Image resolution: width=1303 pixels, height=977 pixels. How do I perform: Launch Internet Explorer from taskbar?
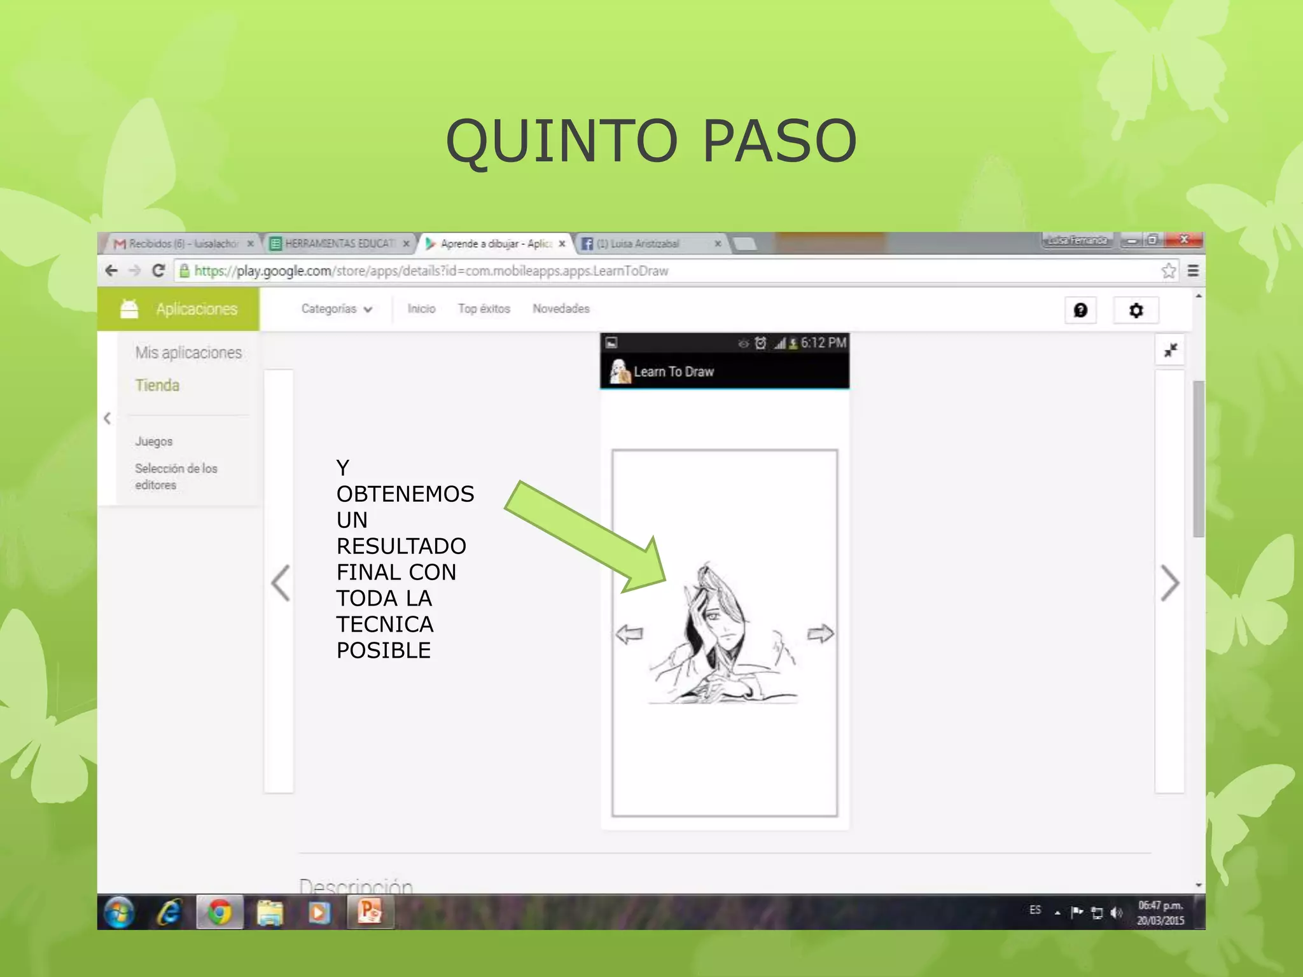[169, 913]
